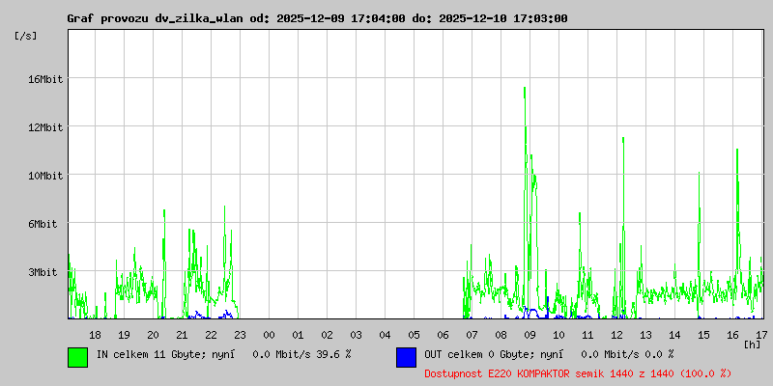This screenshot has height=386, width=773.
Task: Click the '20' hour label on x-axis
Action: pyautogui.click(x=153, y=335)
